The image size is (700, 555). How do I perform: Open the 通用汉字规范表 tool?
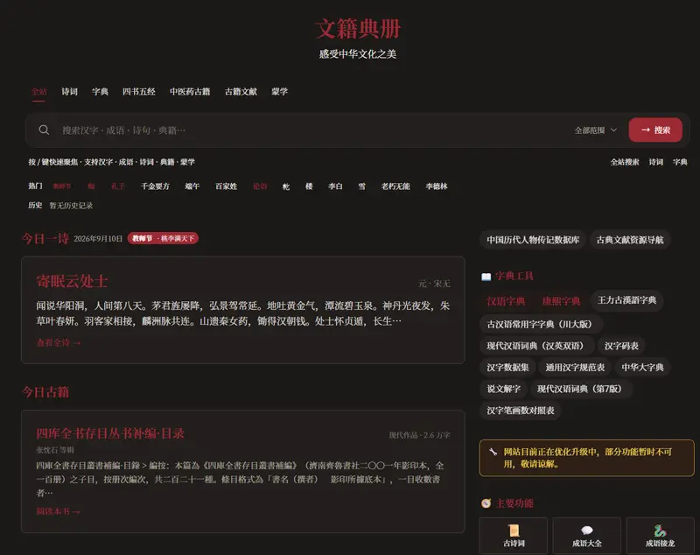coord(575,368)
